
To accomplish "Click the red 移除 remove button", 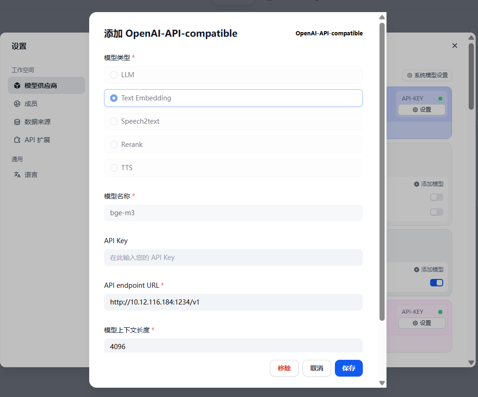I will click(284, 368).
